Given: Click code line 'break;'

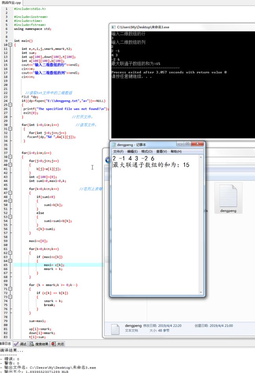Looking at the screenshot, I should coord(49,305).
